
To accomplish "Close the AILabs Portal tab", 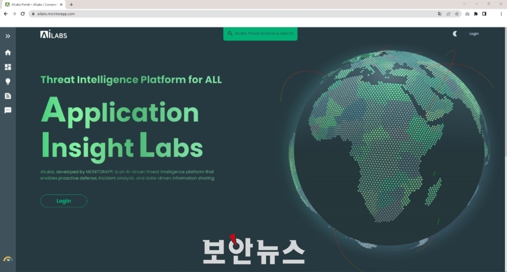I will pyautogui.click(x=61, y=5).
